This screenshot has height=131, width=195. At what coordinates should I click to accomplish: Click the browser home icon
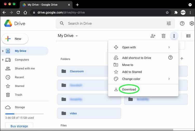(25, 12)
